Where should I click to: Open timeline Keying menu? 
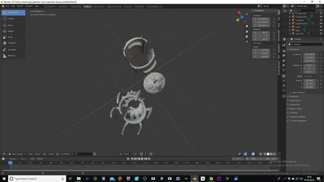tap(24, 159)
